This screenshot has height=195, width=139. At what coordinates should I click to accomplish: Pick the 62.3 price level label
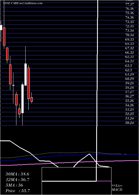click(x=128, y=70)
